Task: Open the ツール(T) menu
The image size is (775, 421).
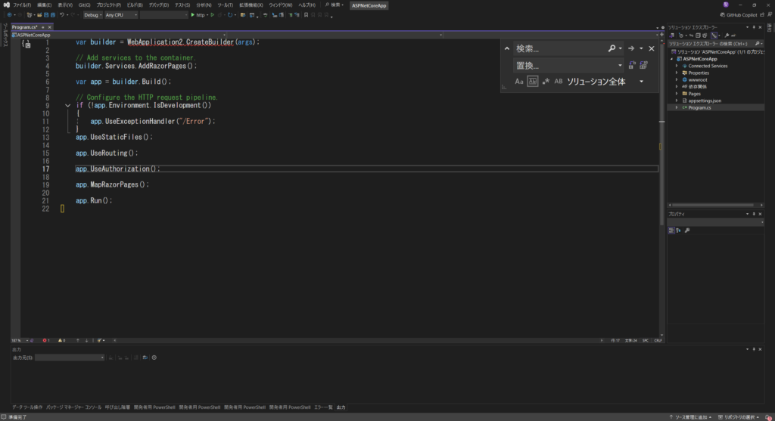Action: coord(225,5)
